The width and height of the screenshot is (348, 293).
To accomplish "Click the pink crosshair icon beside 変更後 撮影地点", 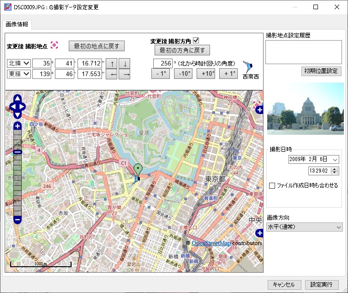I will [x=54, y=45].
